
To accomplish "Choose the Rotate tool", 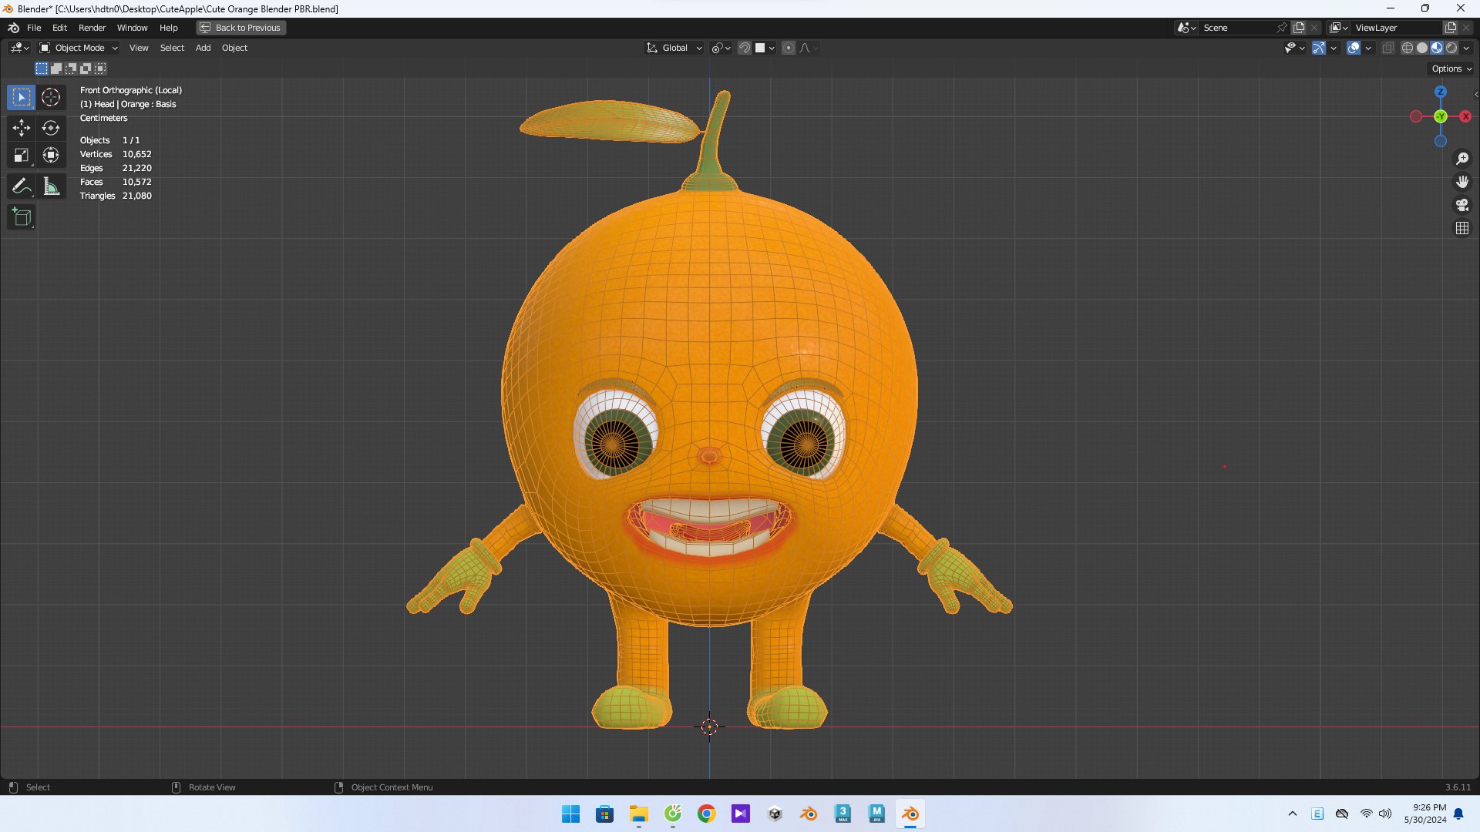I will [x=51, y=128].
